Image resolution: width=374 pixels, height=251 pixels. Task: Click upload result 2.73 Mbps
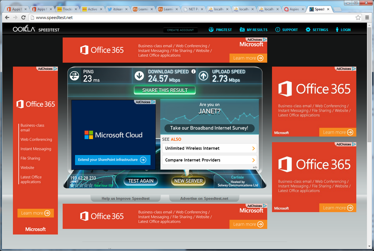click(226, 79)
